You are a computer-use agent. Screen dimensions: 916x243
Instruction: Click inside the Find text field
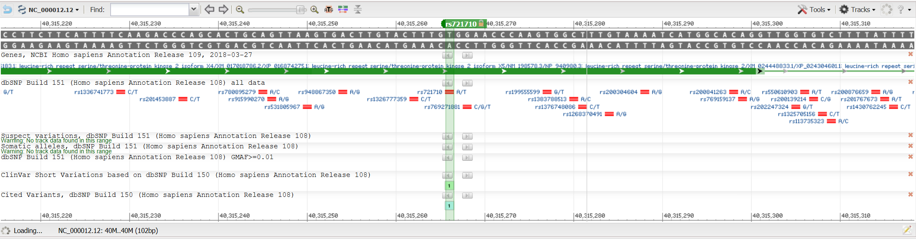coord(150,9)
